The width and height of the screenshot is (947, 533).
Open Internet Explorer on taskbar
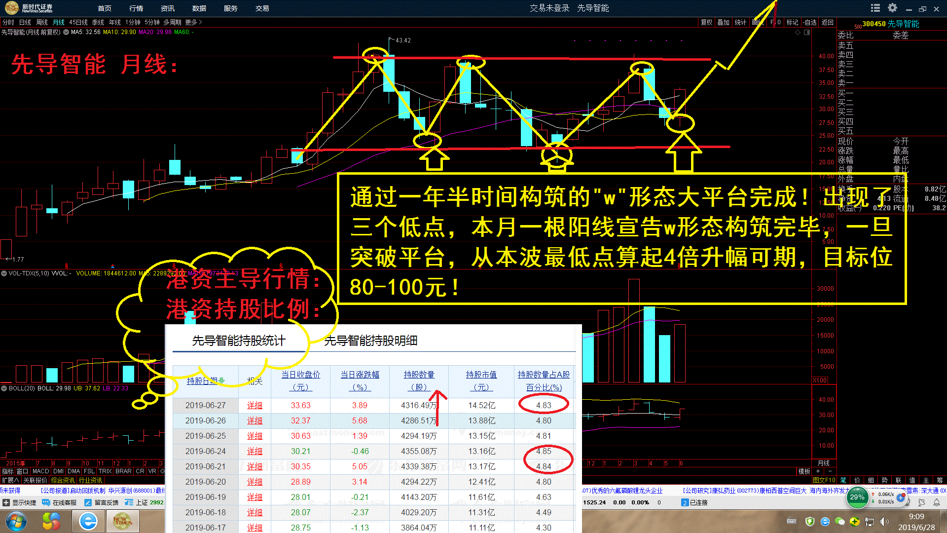88,521
